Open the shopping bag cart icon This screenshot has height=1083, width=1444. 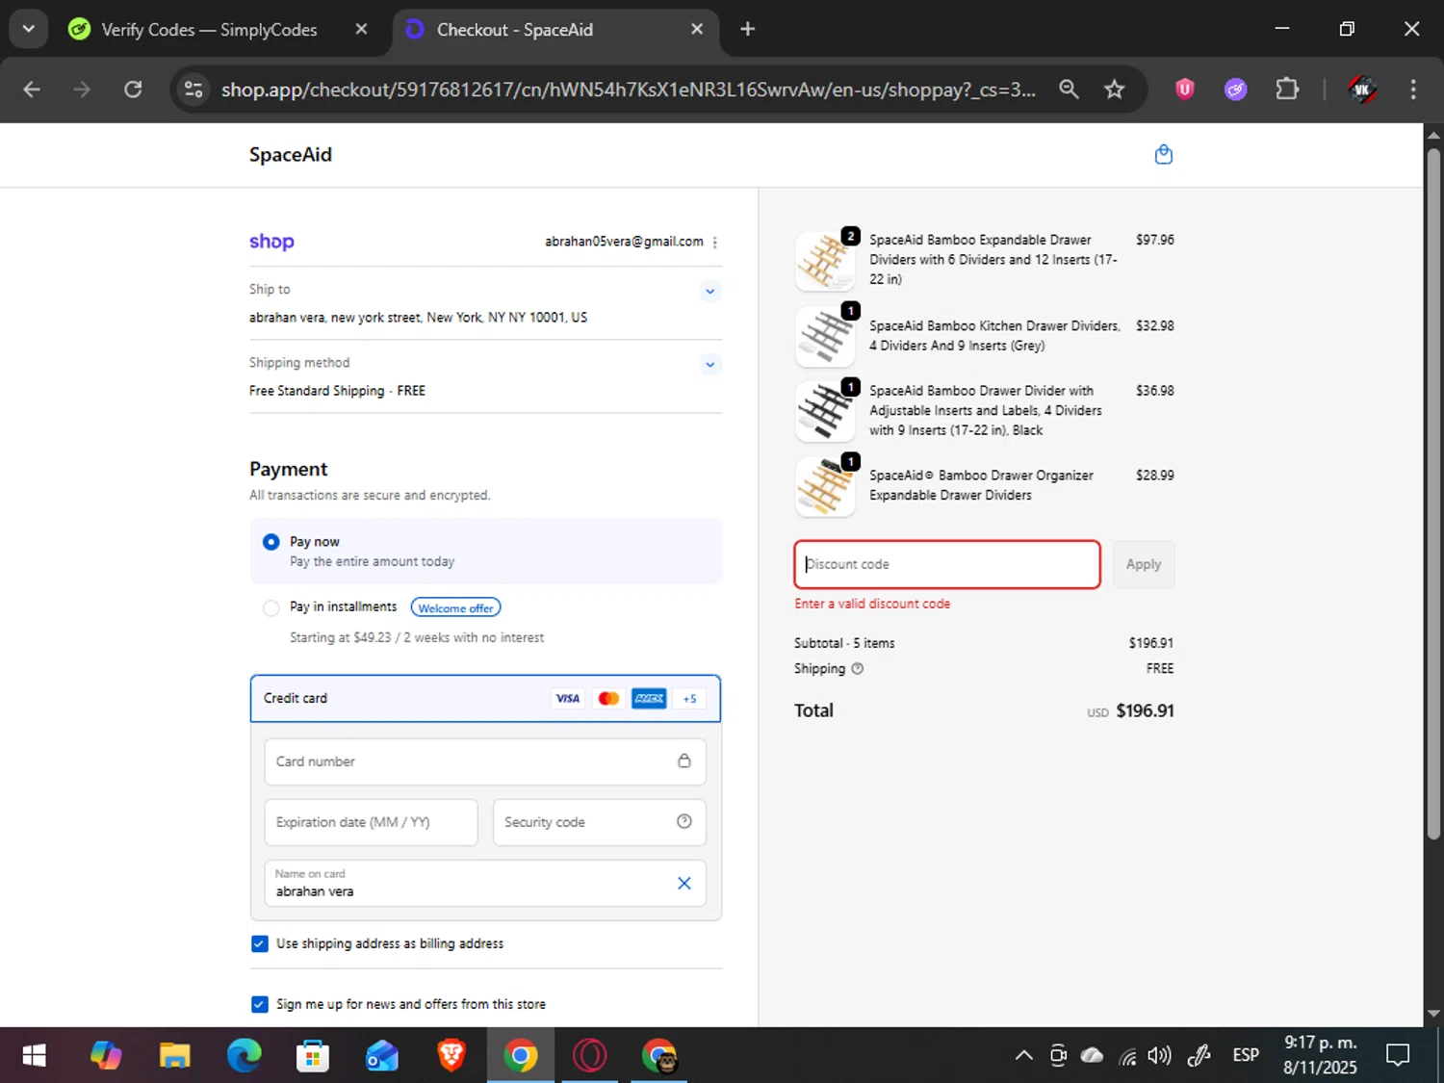click(x=1163, y=154)
